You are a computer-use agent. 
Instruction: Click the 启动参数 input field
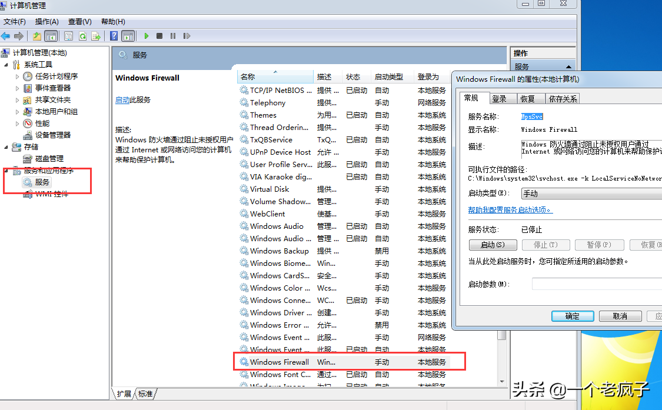(597, 284)
